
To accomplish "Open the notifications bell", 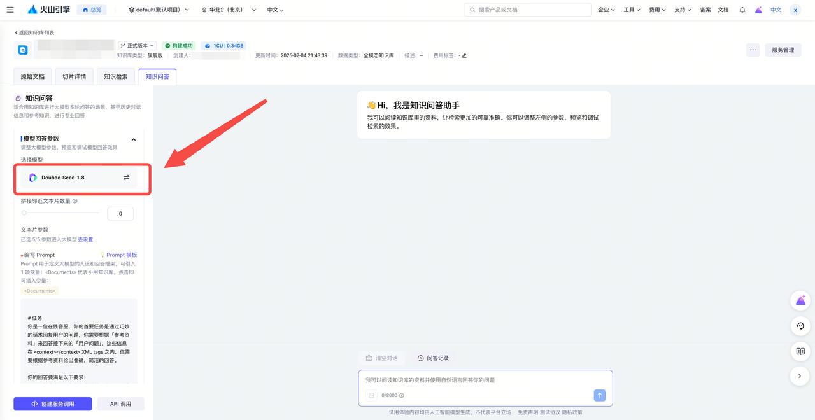I will pos(742,10).
